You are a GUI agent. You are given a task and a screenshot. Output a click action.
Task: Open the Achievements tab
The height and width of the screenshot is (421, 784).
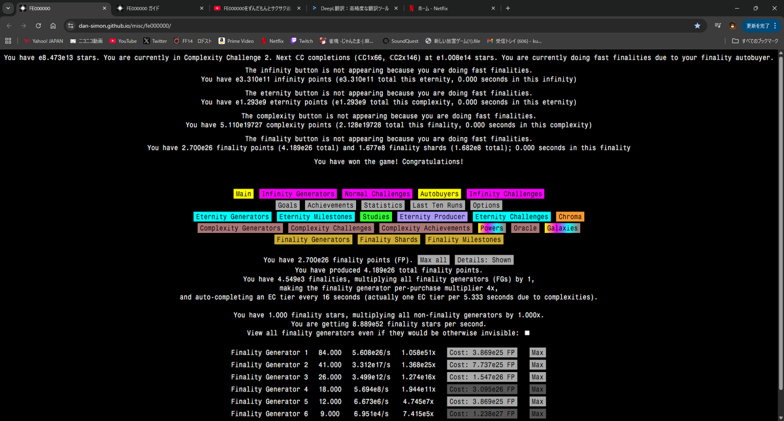(x=331, y=205)
